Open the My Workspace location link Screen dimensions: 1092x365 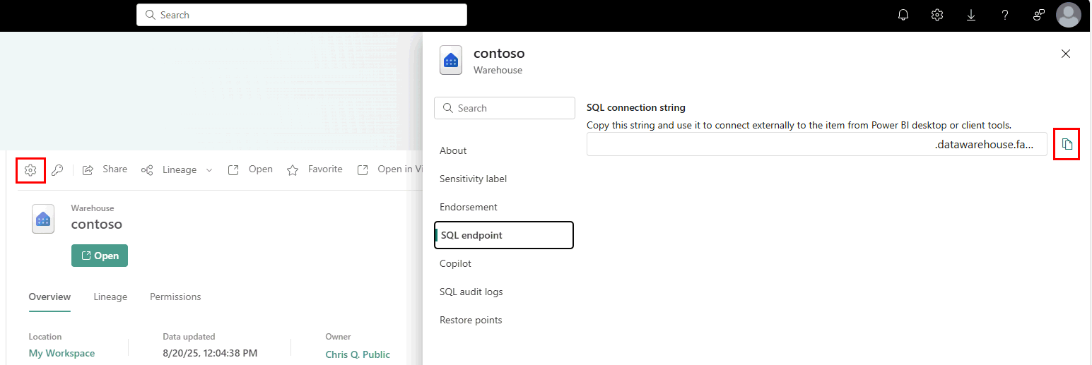61,354
